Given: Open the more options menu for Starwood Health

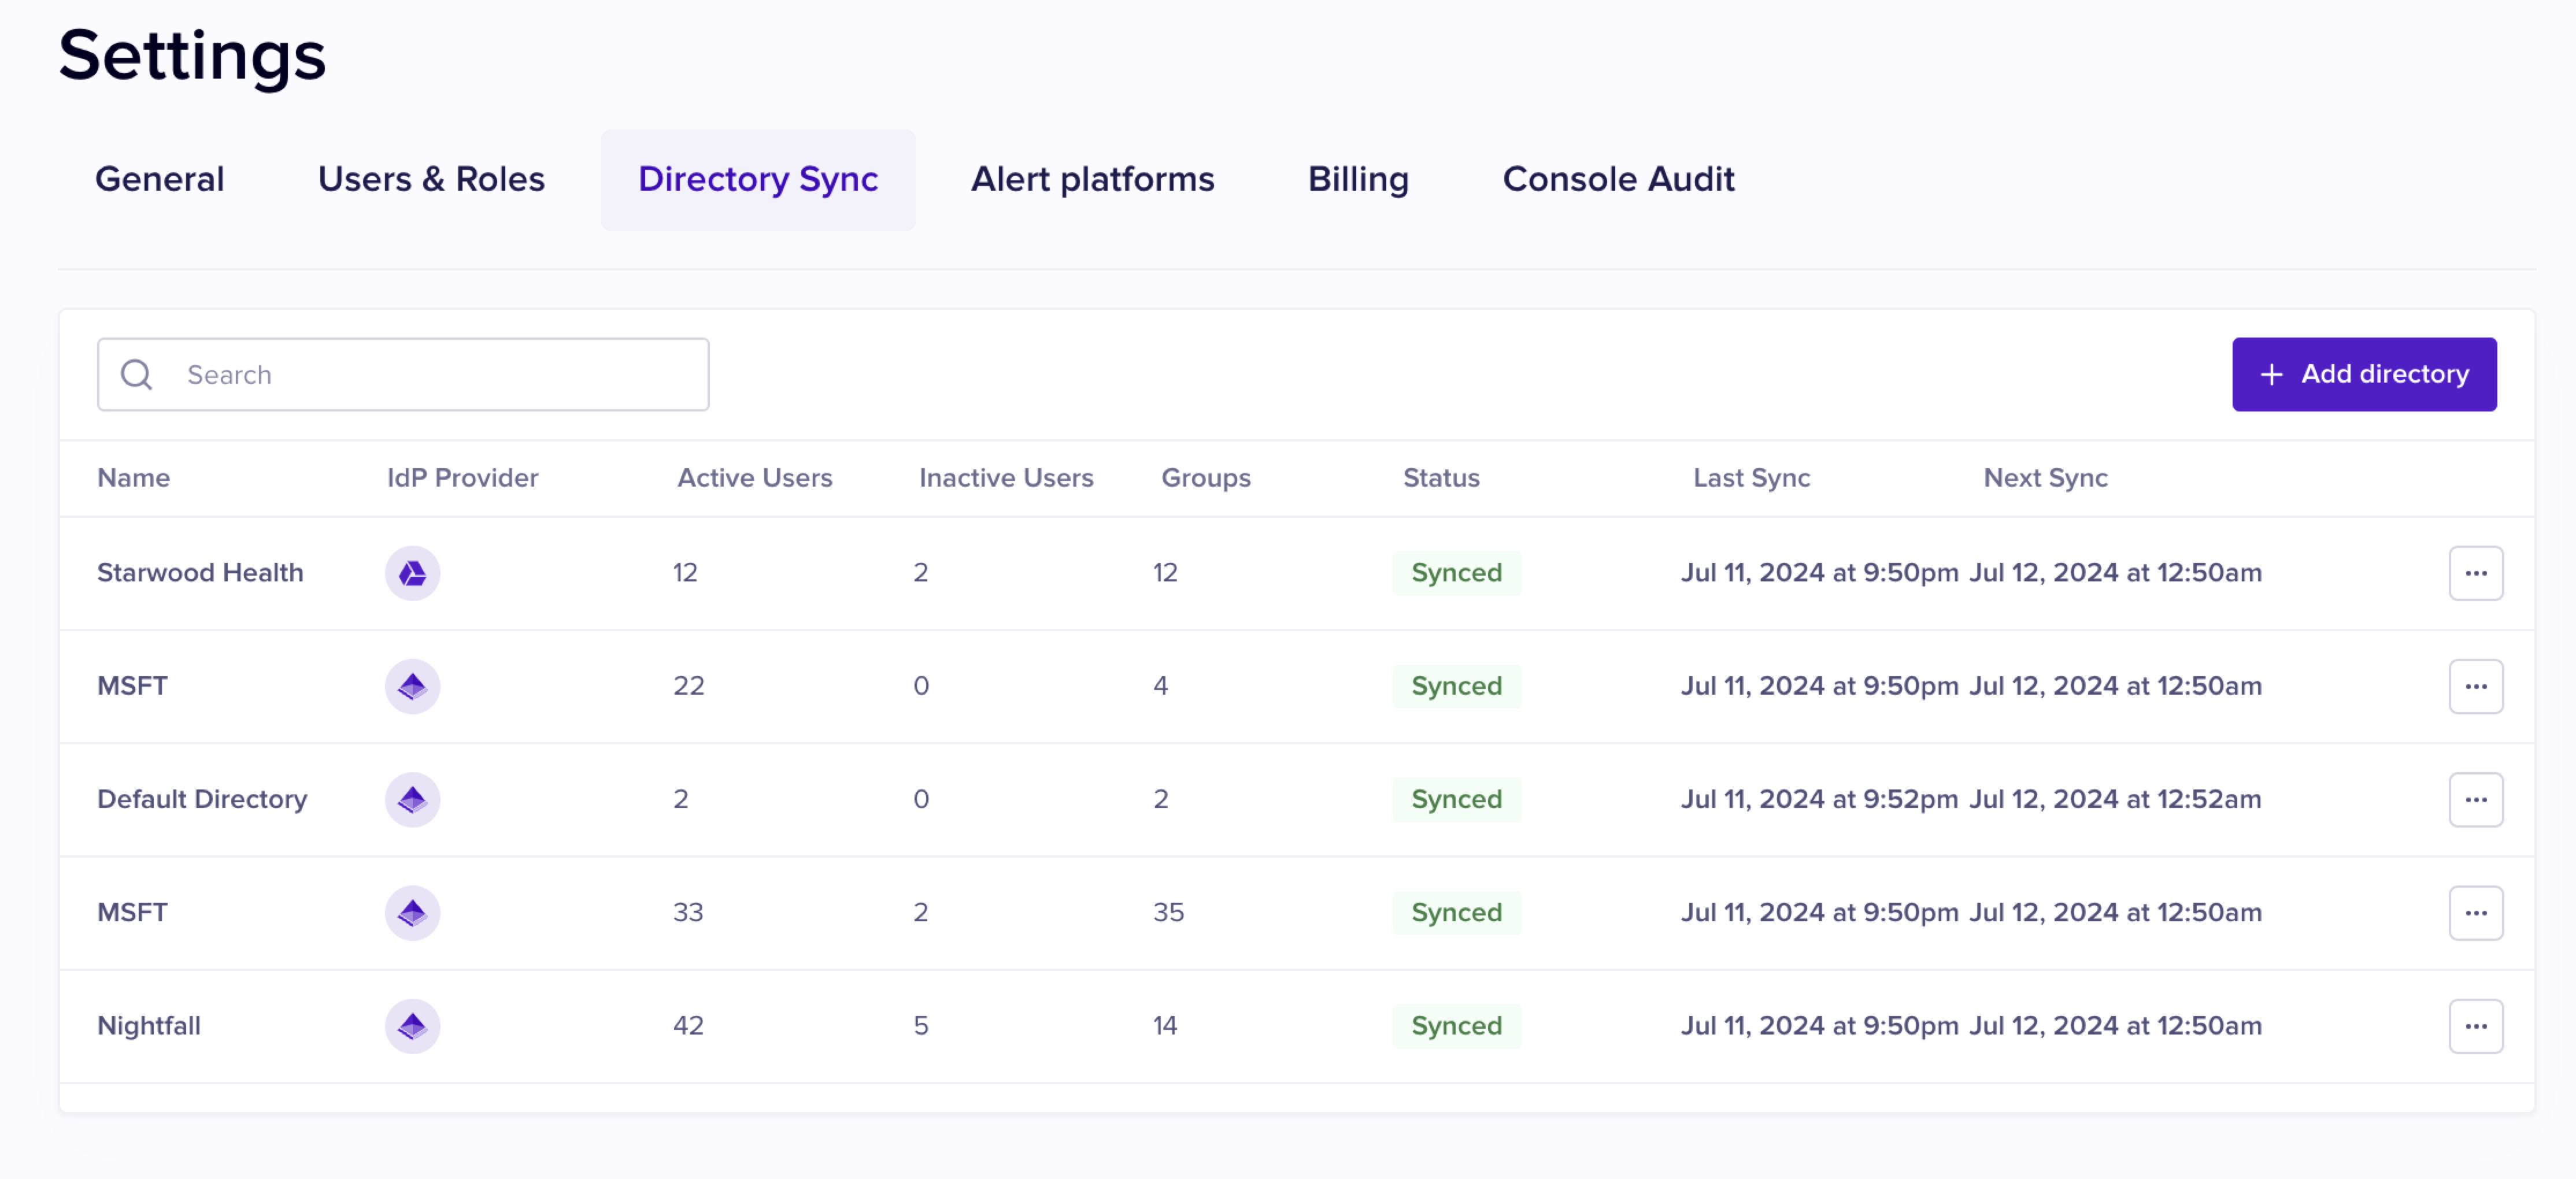Looking at the screenshot, I should (x=2475, y=573).
